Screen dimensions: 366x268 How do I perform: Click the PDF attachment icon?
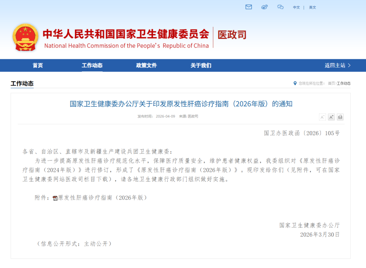point(55,198)
